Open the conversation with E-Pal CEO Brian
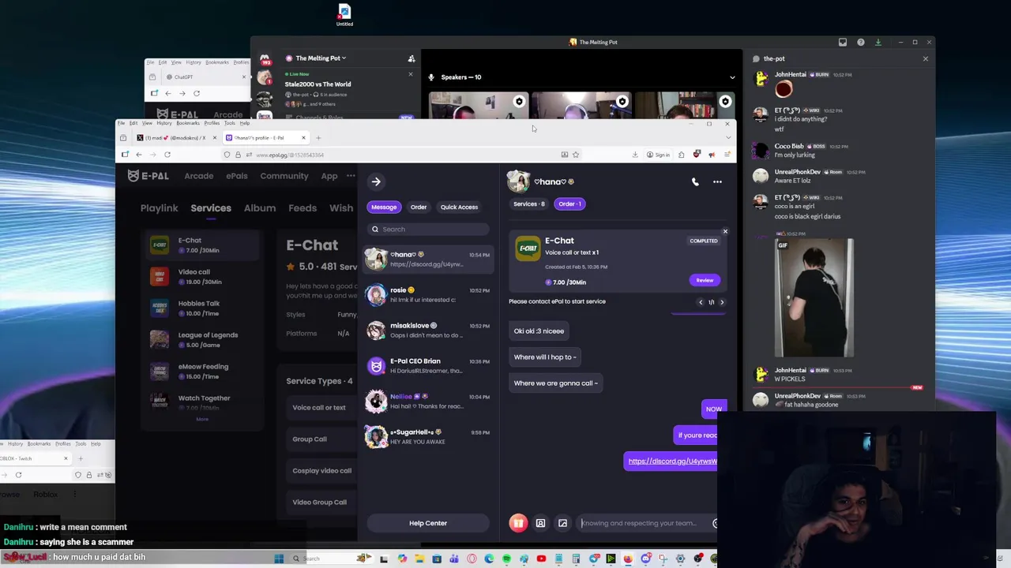This screenshot has width=1011, height=568. tap(428, 365)
